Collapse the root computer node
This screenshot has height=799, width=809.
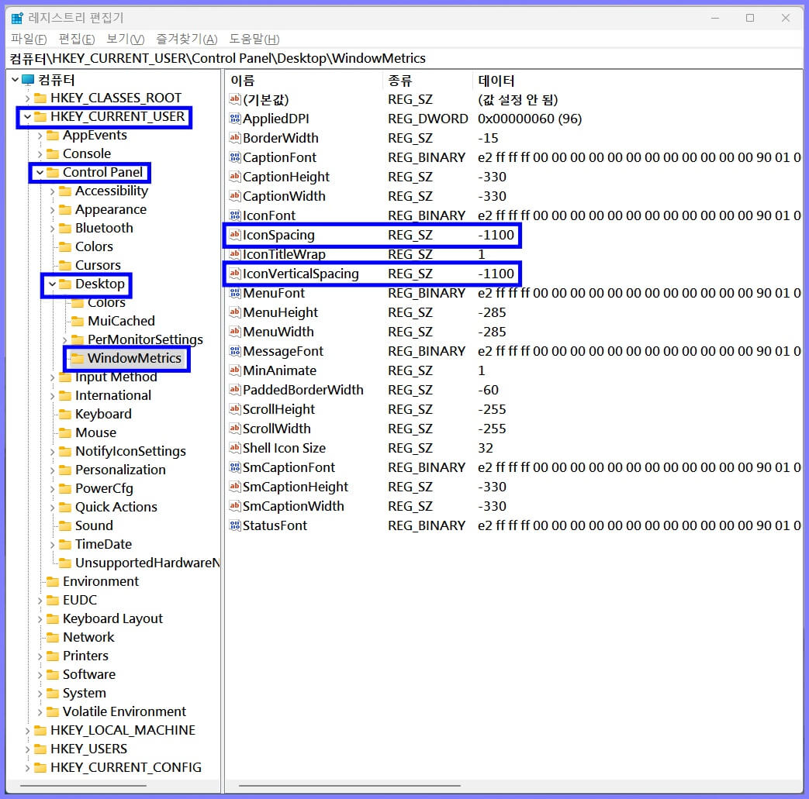[15, 80]
